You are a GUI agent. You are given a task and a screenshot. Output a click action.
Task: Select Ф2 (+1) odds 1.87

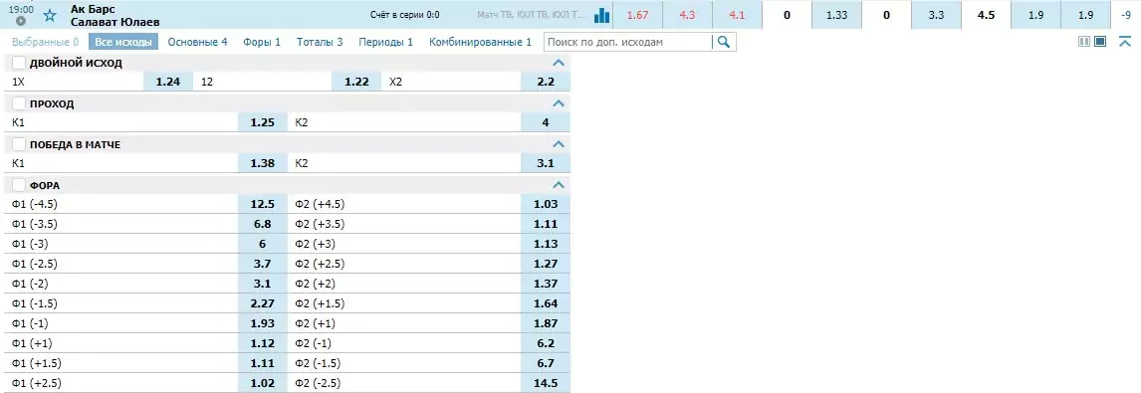(x=546, y=323)
